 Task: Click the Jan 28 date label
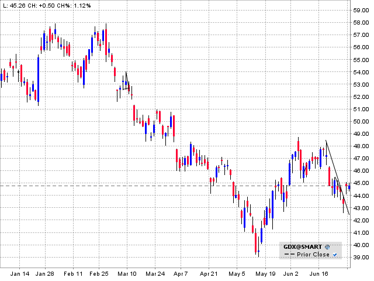point(45,274)
